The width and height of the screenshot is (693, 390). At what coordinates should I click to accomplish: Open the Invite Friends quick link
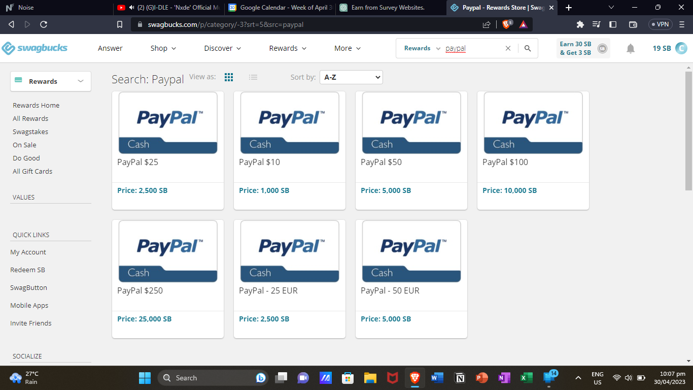click(31, 323)
